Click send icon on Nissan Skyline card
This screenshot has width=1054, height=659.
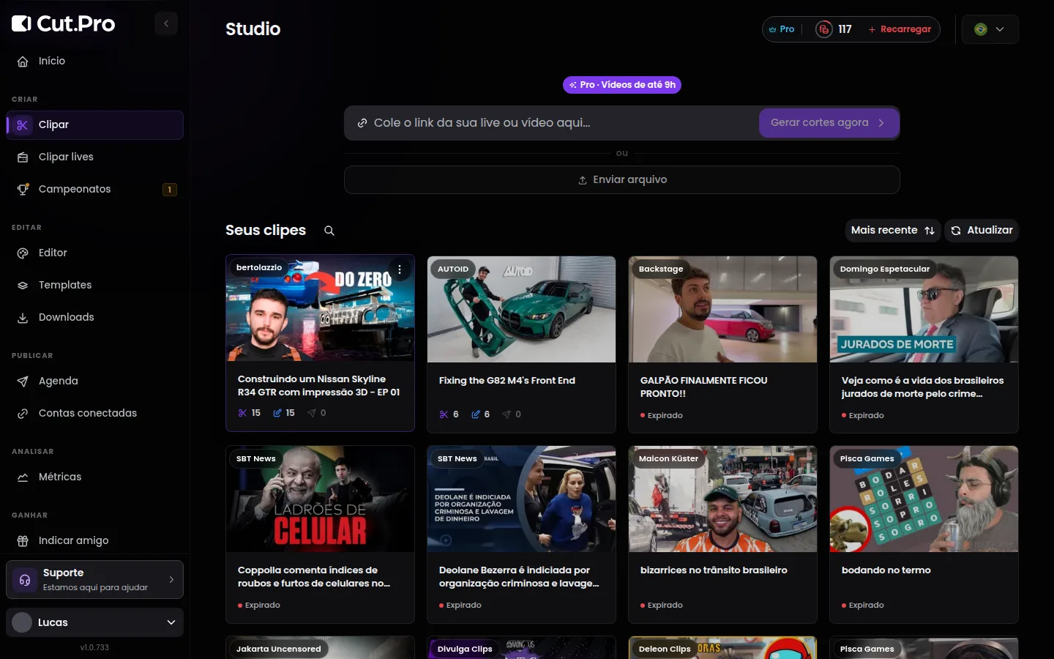pos(312,414)
